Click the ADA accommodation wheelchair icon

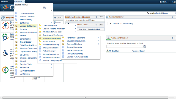point(5,53)
